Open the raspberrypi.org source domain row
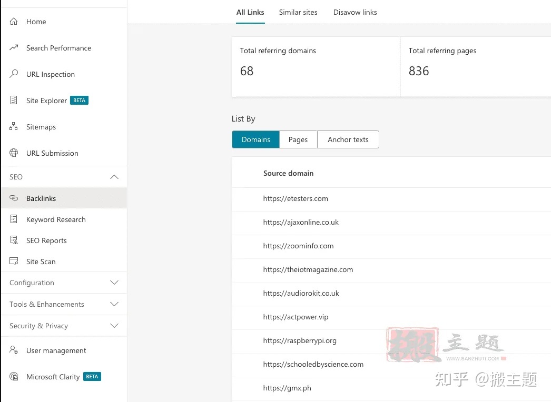Screen dimensions: 551x402 pos(300,340)
